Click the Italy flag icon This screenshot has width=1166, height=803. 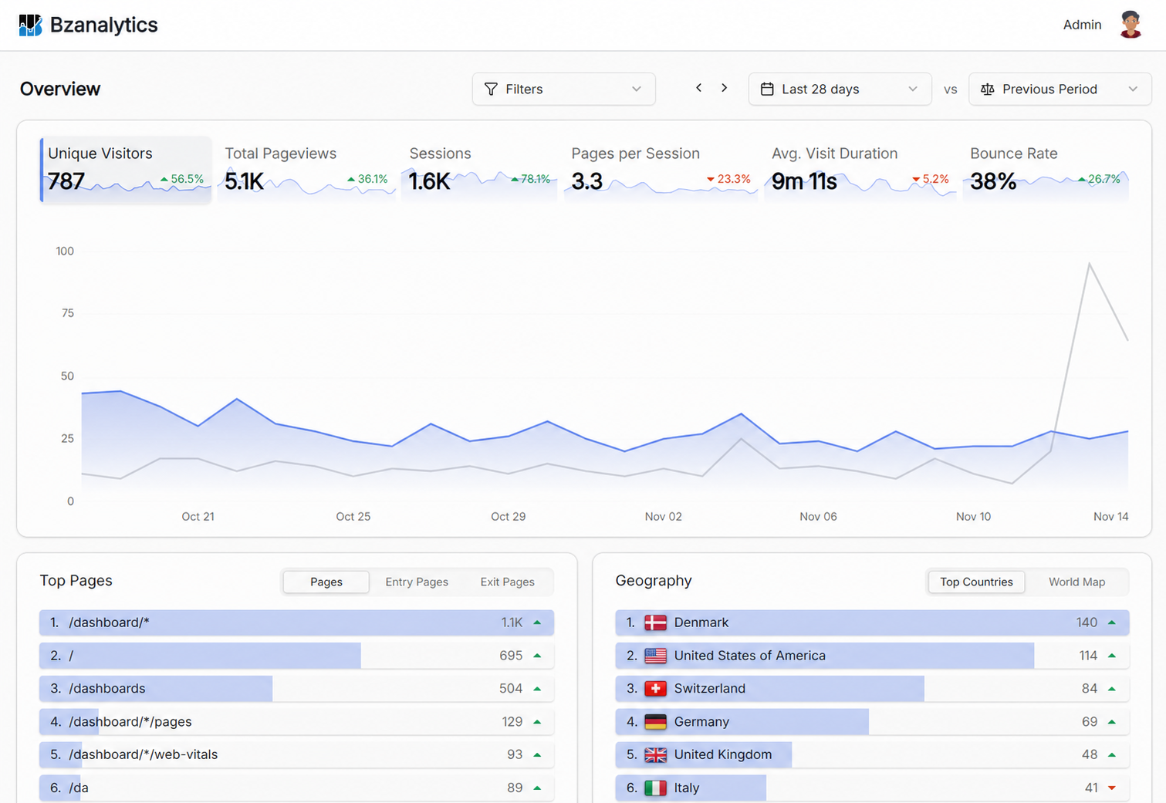(655, 788)
